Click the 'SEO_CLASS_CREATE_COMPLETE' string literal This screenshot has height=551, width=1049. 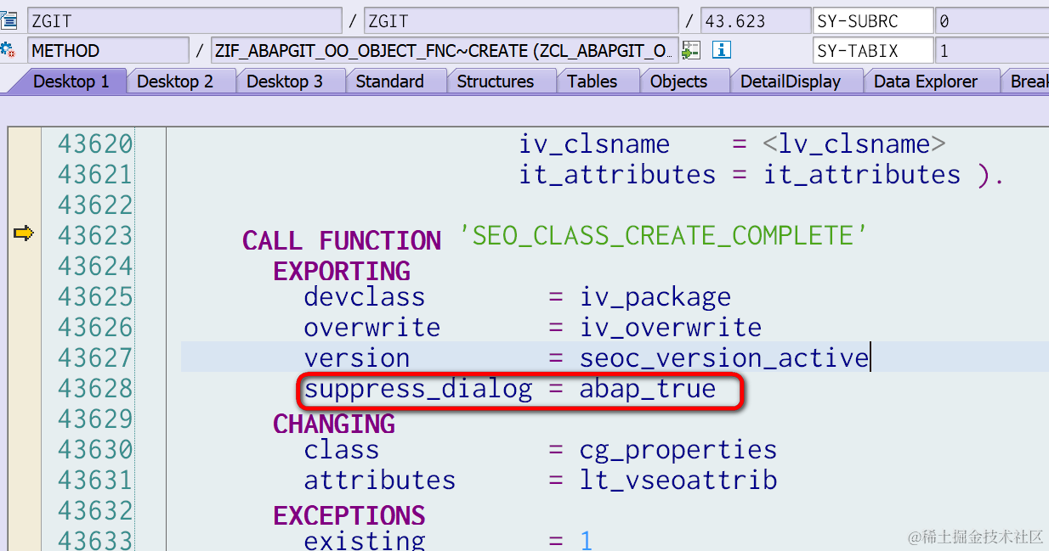(663, 235)
